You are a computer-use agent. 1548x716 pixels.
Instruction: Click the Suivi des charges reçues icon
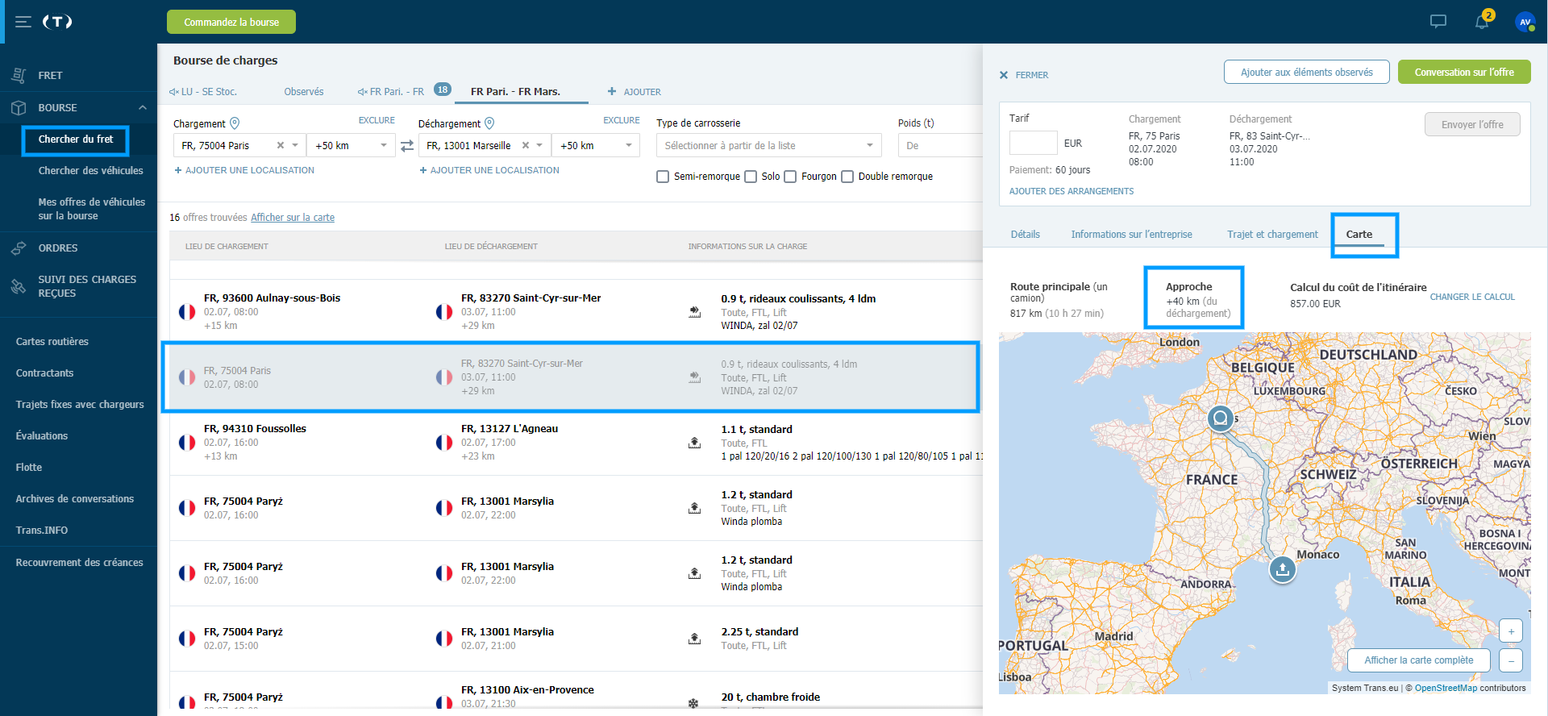19,286
